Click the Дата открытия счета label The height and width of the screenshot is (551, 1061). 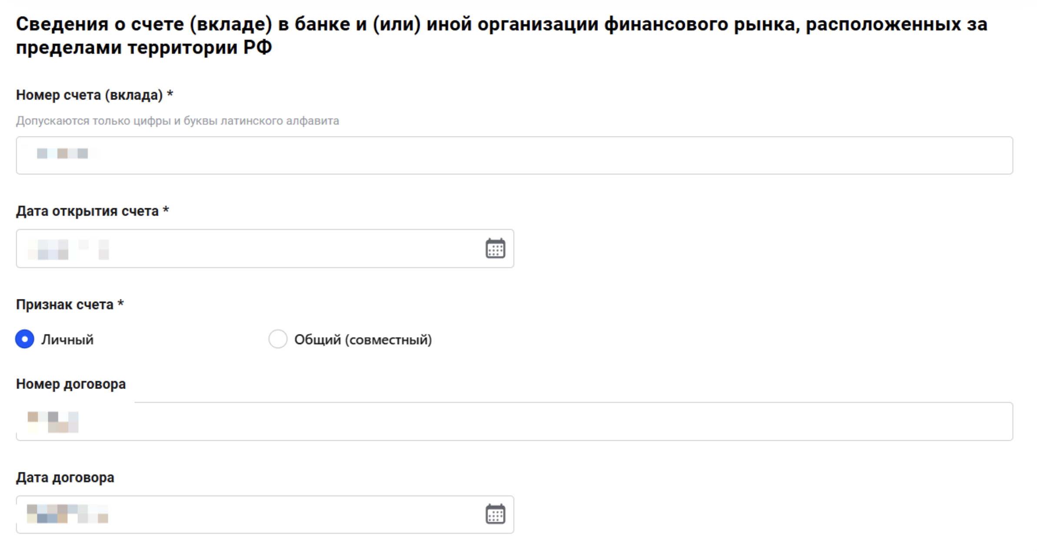pyautogui.click(x=87, y=211)
